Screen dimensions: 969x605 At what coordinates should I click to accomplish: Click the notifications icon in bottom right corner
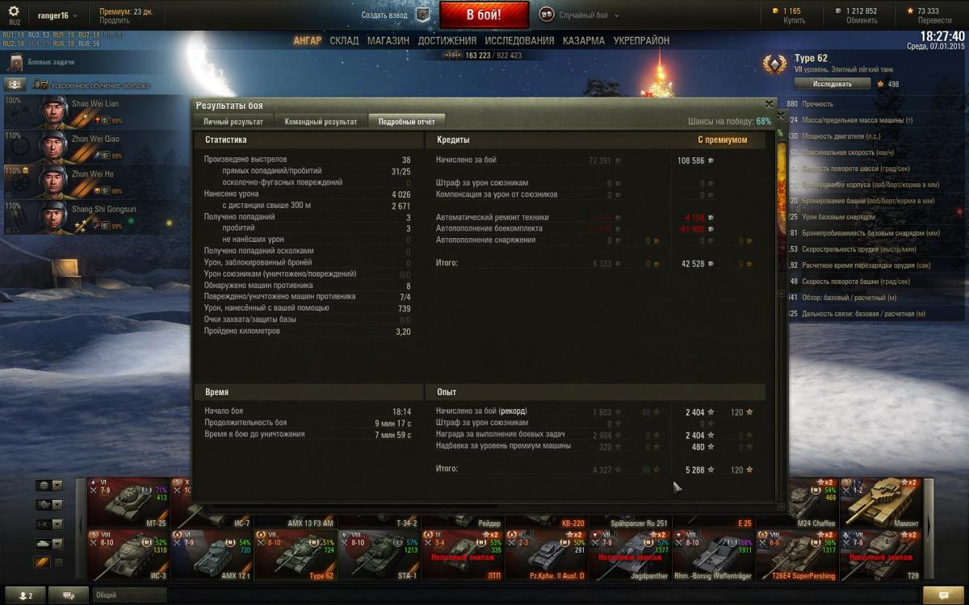click(945, 595)
